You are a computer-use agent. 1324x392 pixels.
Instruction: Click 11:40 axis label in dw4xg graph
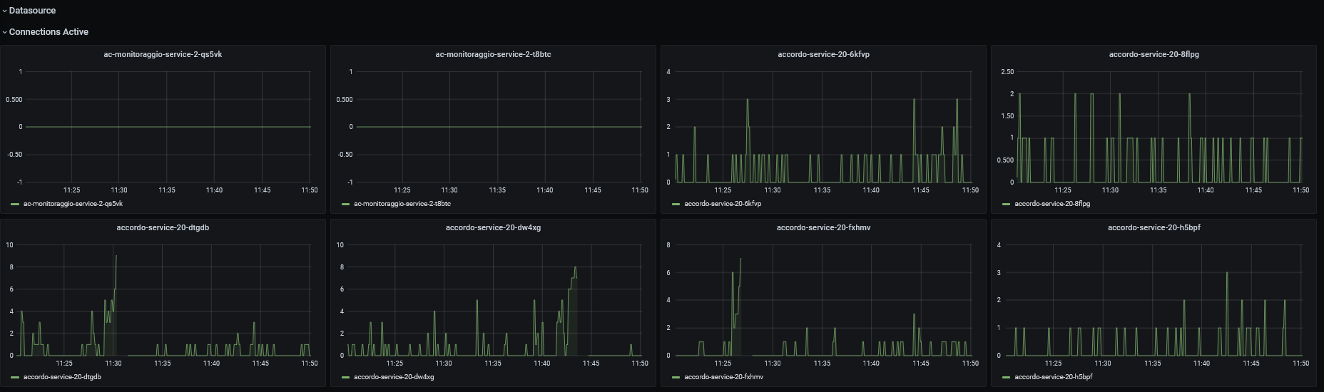pos(542,363)
